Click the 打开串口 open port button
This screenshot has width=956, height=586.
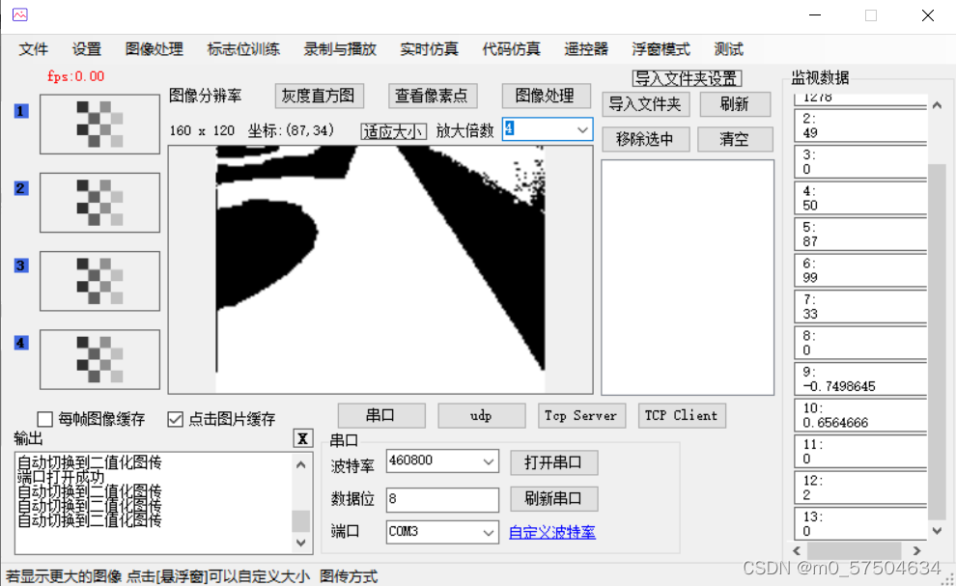click(553, 462)
